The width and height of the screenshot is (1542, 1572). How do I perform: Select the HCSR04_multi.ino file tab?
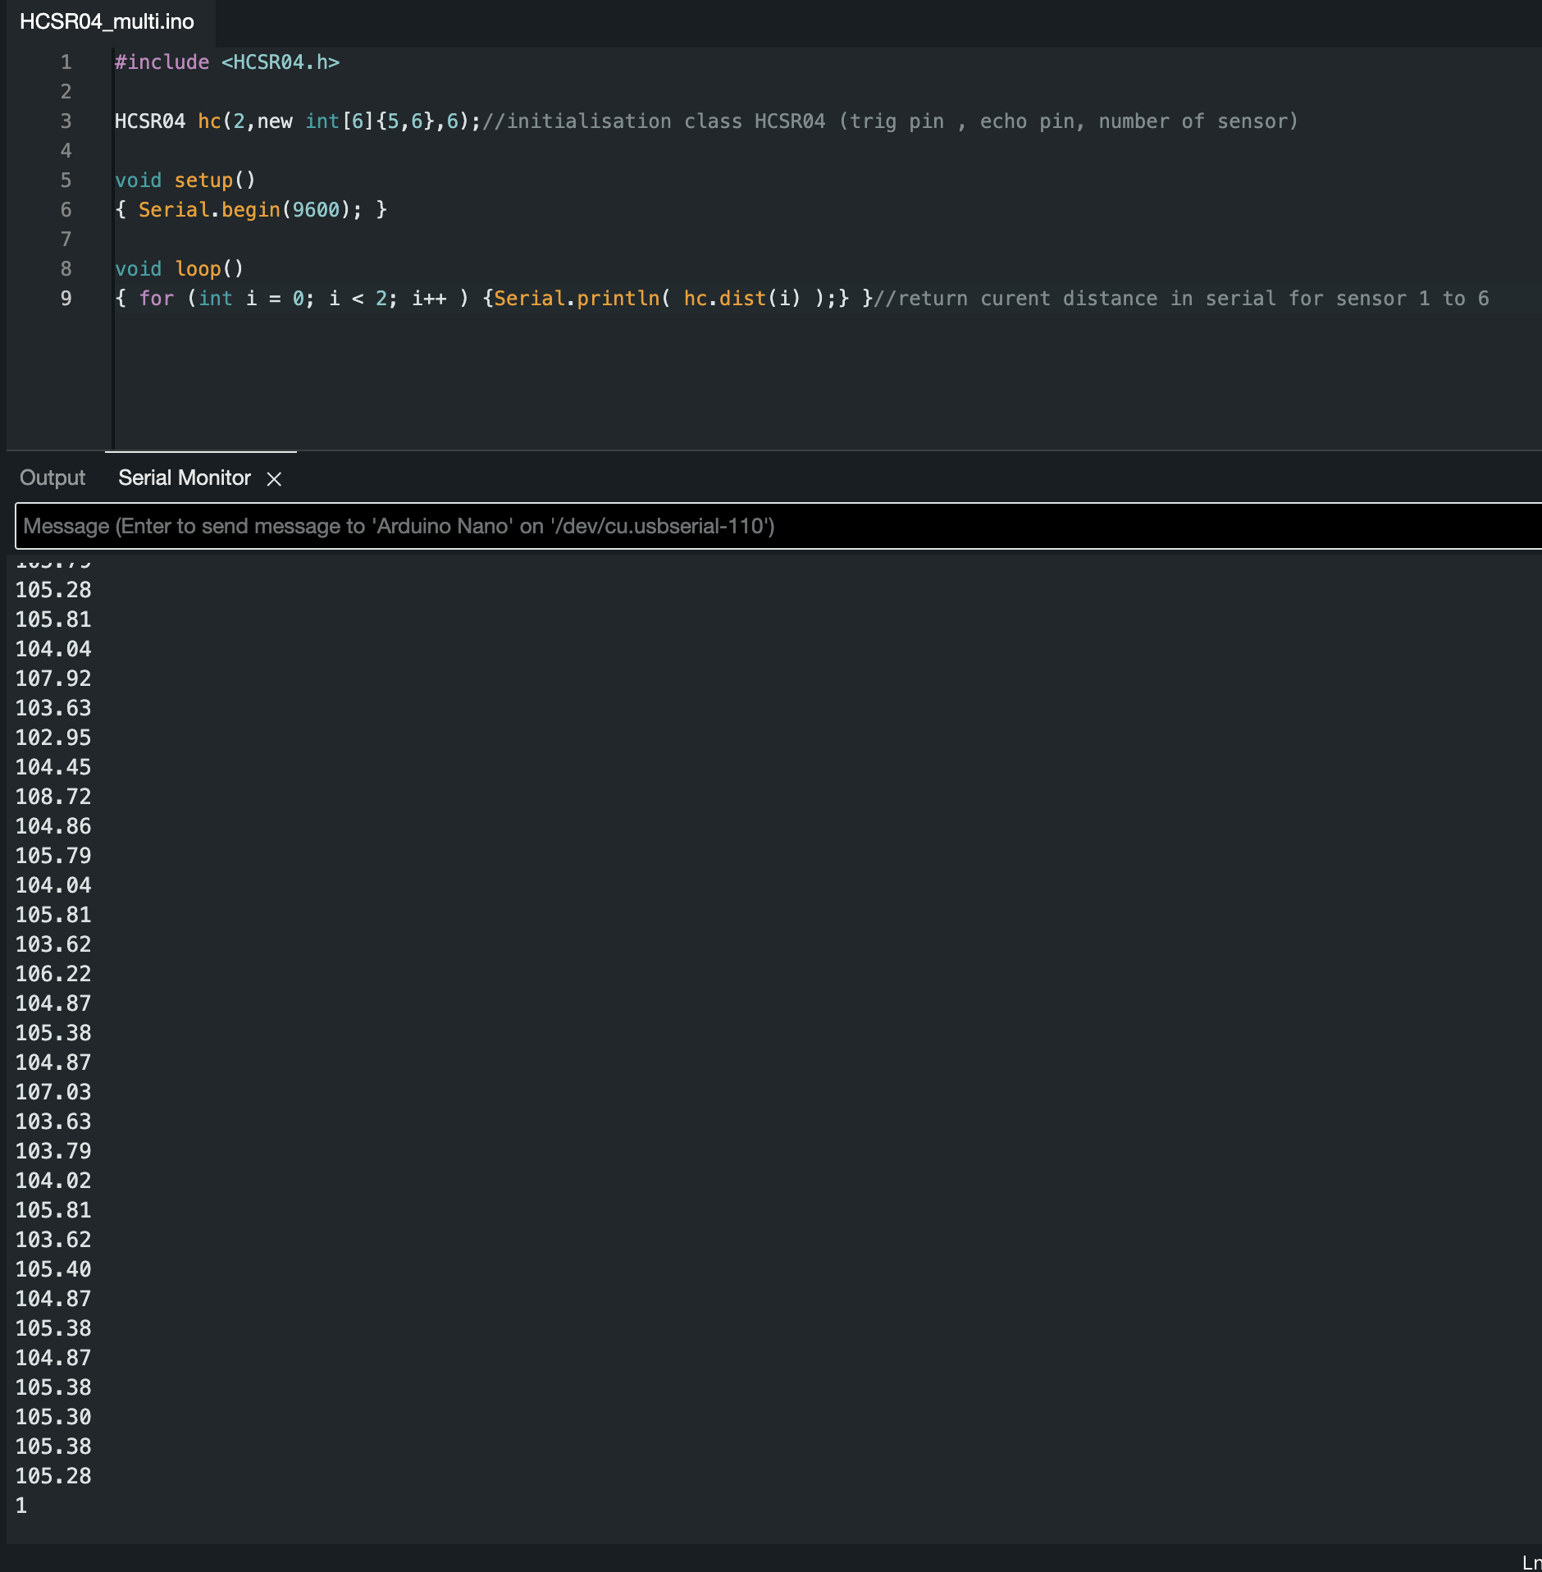pyautogui.click(x=107, y=22)
